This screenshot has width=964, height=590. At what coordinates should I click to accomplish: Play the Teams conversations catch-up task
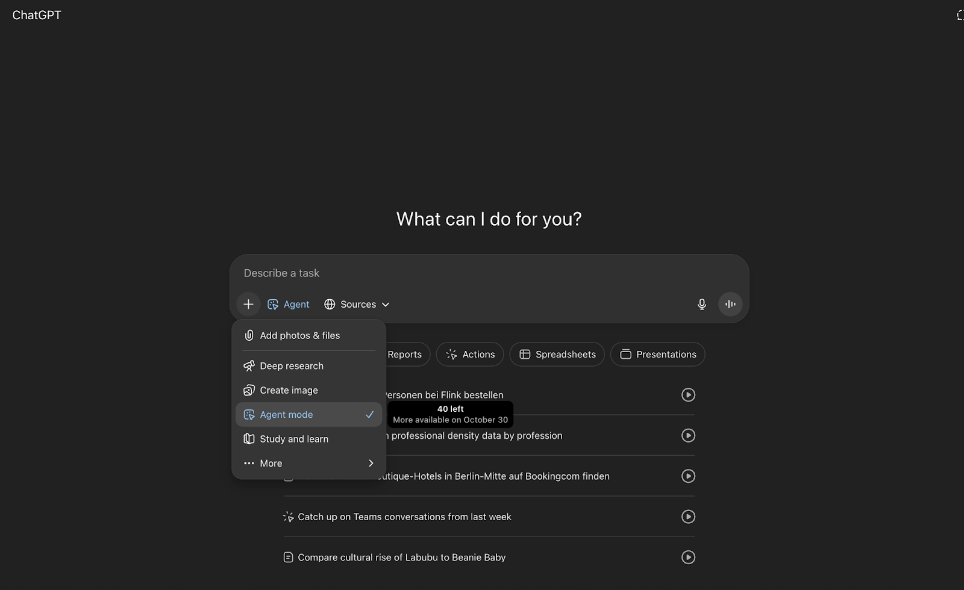pos(688,517)
